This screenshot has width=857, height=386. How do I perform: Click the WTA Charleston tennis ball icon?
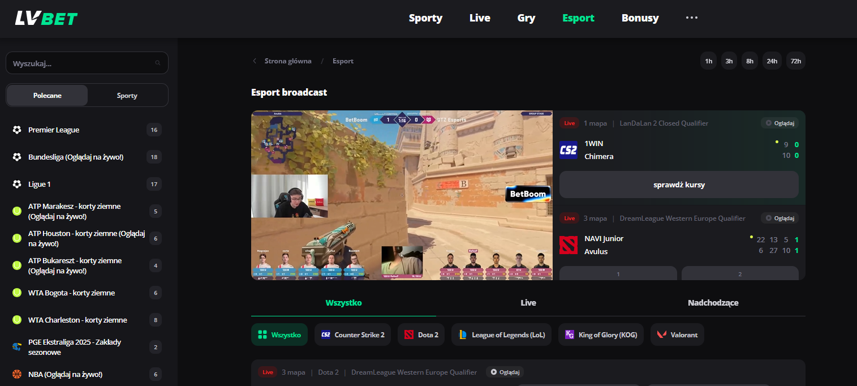[17, 320]
